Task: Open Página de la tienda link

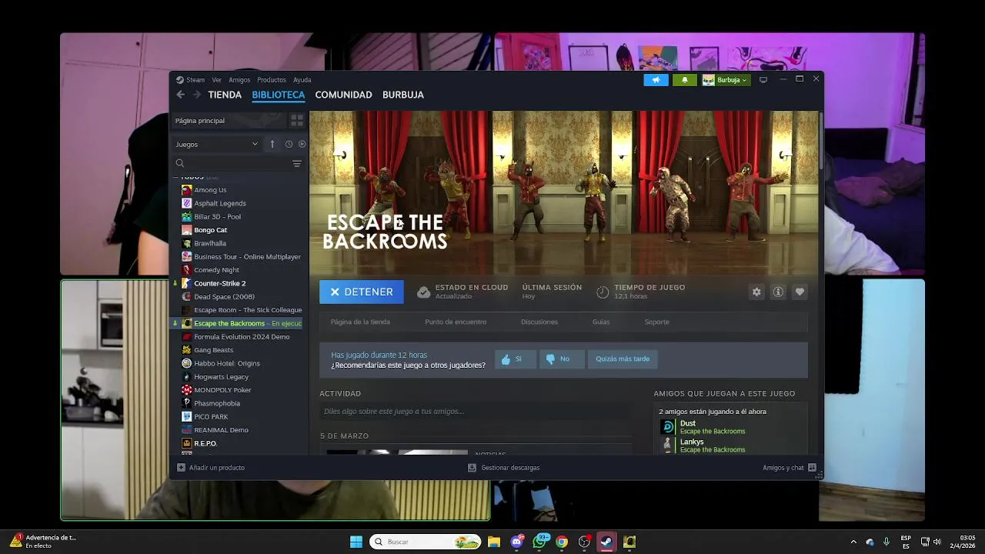Action: (360, 322)
